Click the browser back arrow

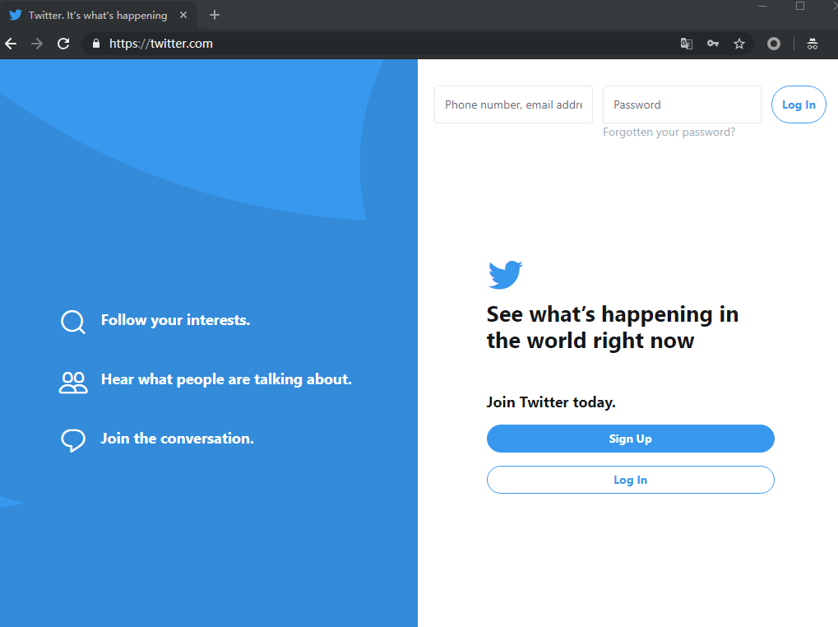[x=11, y=44]
